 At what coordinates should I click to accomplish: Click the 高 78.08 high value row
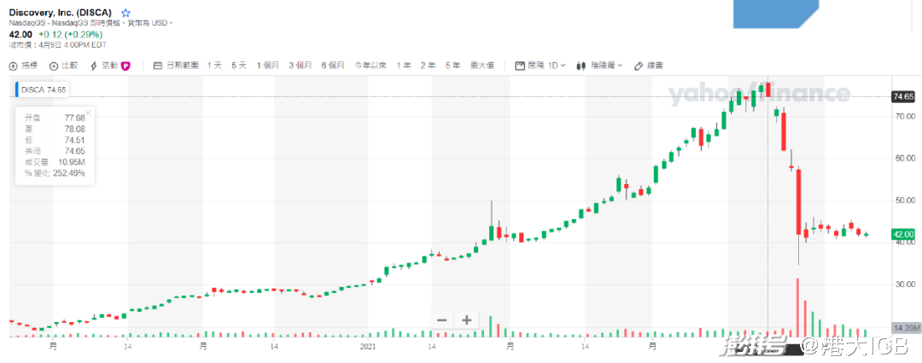[x=55, y=129]
